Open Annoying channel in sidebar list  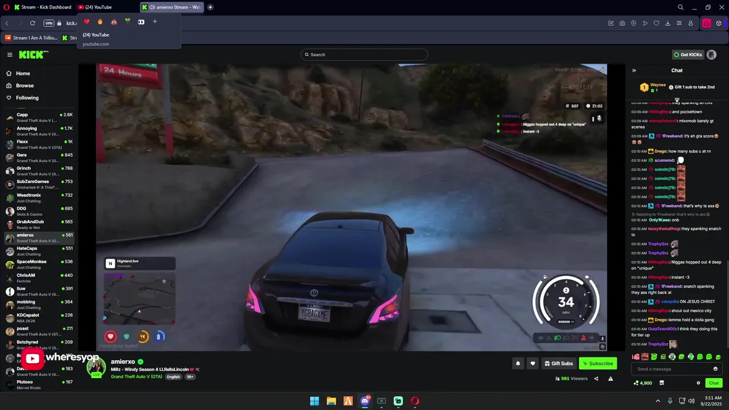39,131
